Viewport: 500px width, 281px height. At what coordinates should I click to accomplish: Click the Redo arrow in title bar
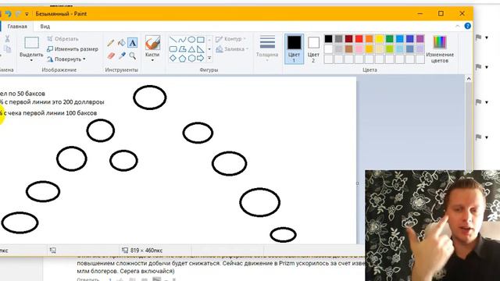(18, 14)
